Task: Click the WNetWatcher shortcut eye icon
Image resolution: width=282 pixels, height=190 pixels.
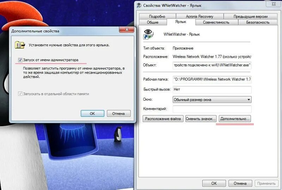Action: [148, 34]
